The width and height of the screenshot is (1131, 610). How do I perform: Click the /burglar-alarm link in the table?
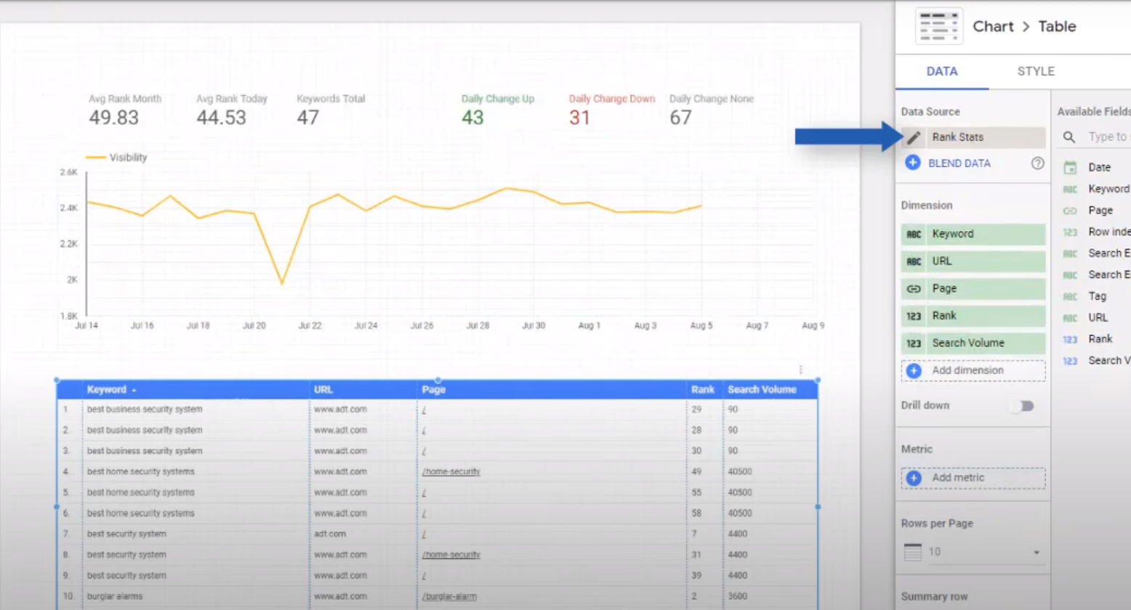click(449, 597)
